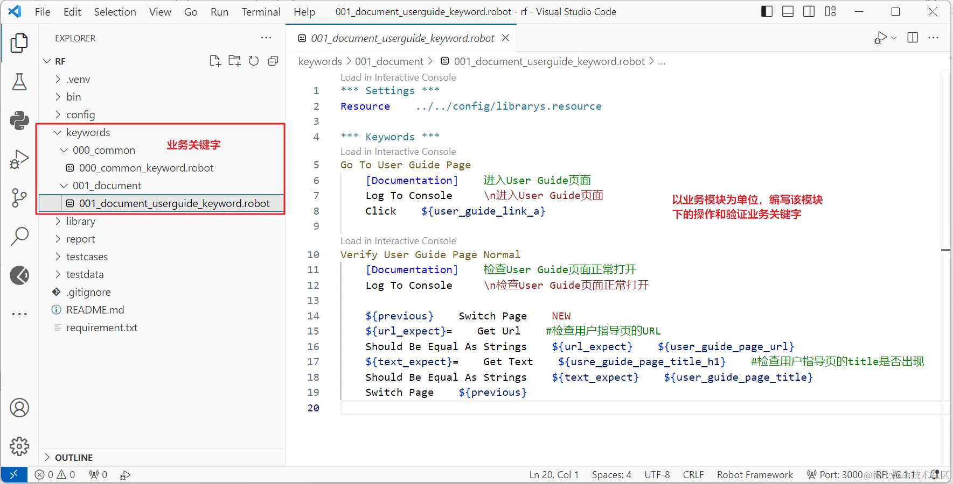
Task: Create a new folder in RF
Action: pos(234,61)
